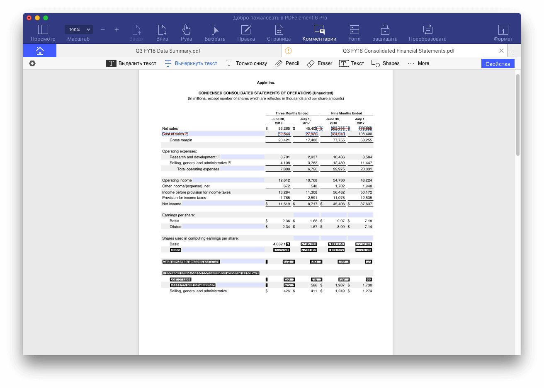Select the Shapes tool
544x388 pixels.
tap(386, 63)
